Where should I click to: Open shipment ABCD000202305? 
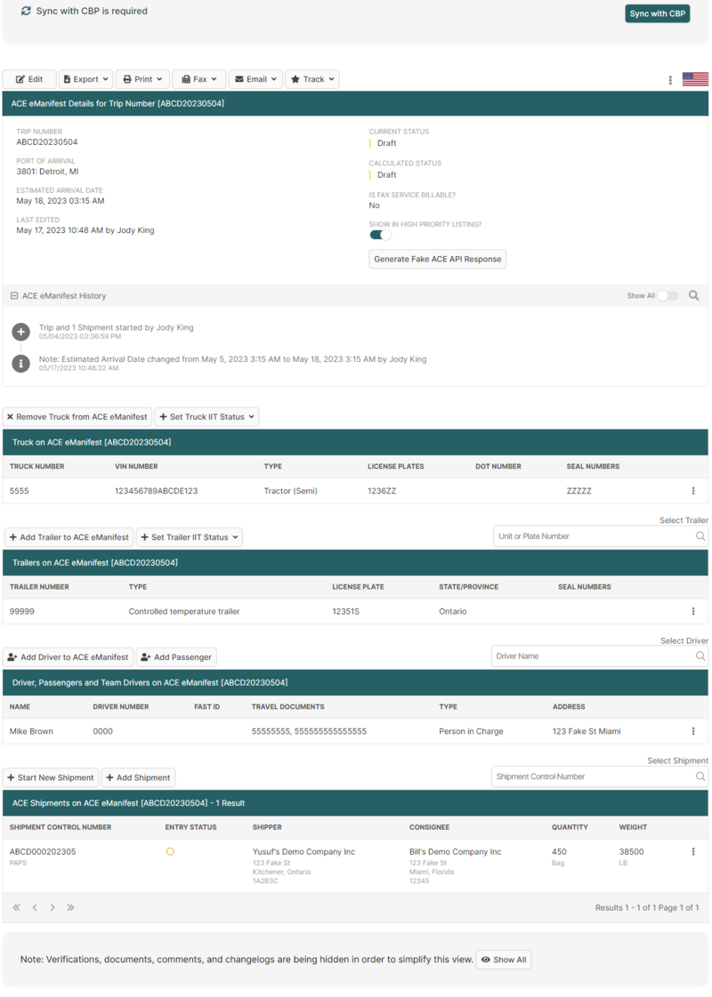43,850
